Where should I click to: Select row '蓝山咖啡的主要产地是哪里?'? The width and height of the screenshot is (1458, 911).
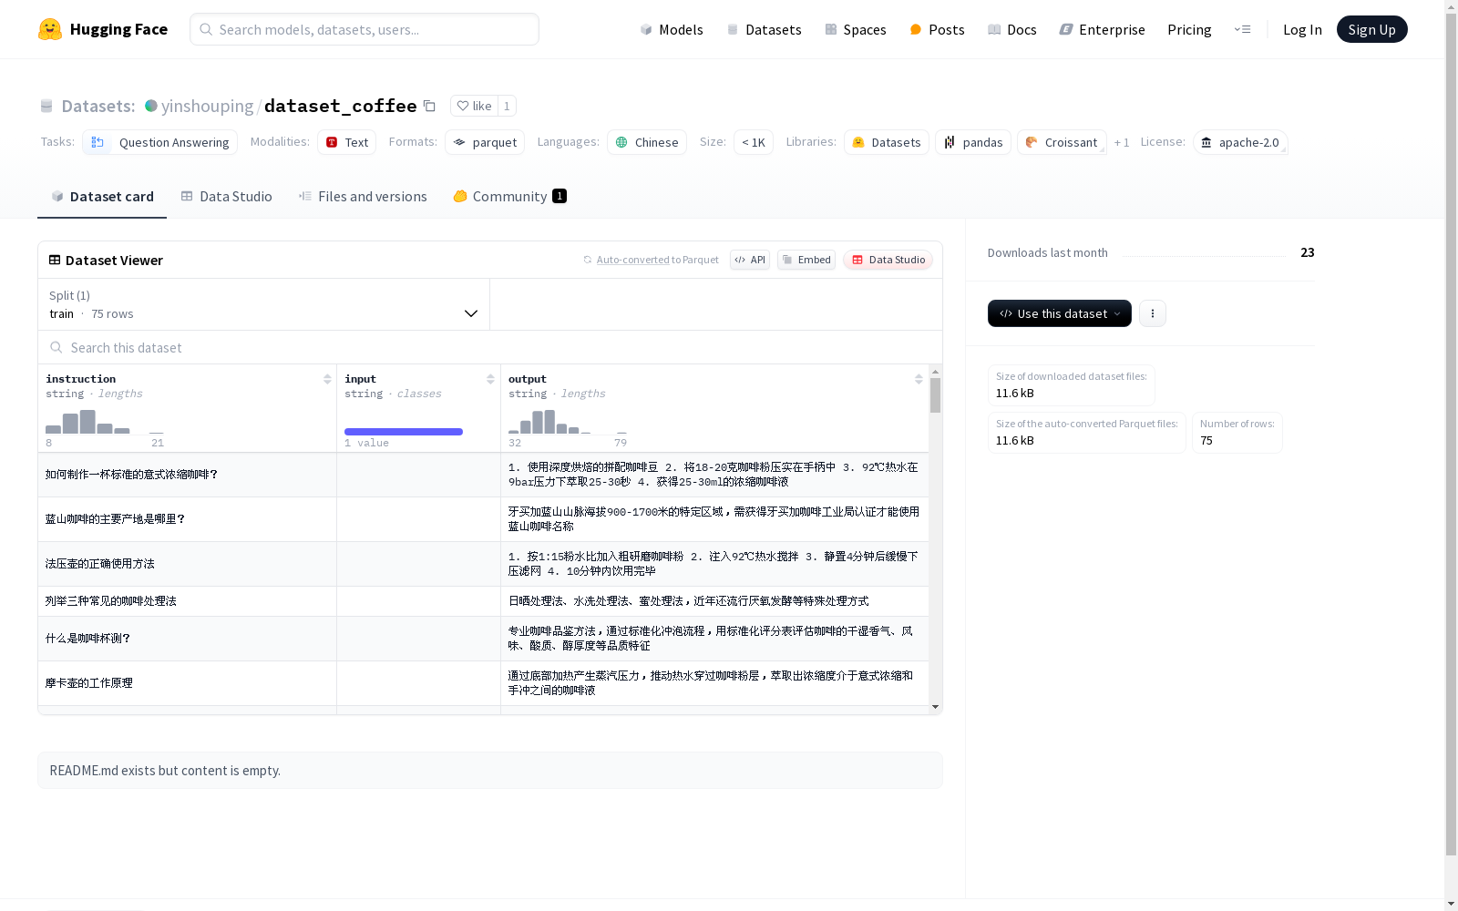tap(483, 519)
